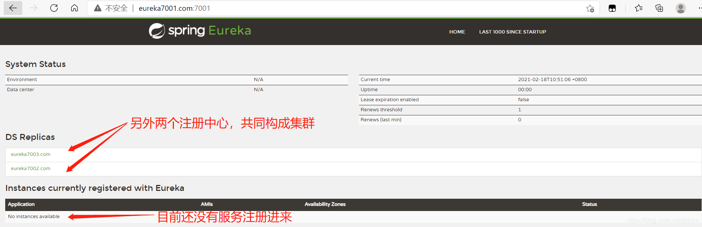This screenshot has width=702, height=227.
Task: Open the Favorites list icon
Action: pyautogui.click(x=639, y=8)
